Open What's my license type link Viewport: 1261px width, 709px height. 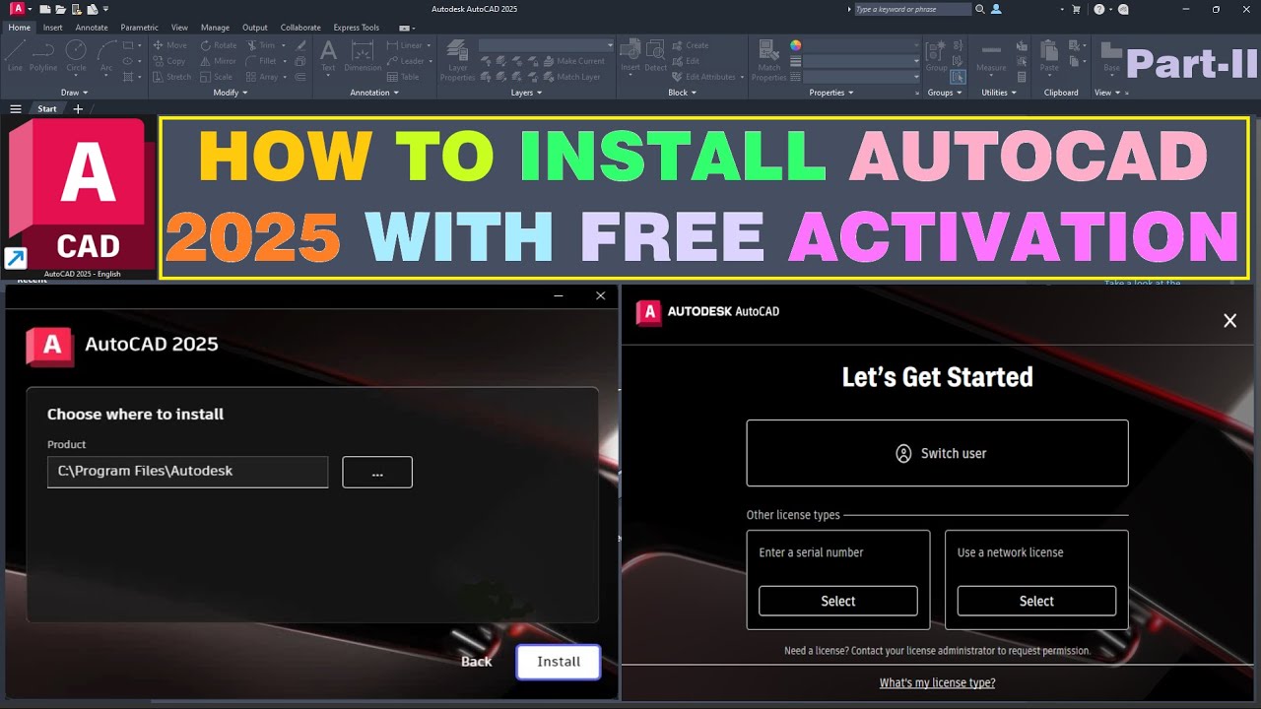tap(937, 682)
